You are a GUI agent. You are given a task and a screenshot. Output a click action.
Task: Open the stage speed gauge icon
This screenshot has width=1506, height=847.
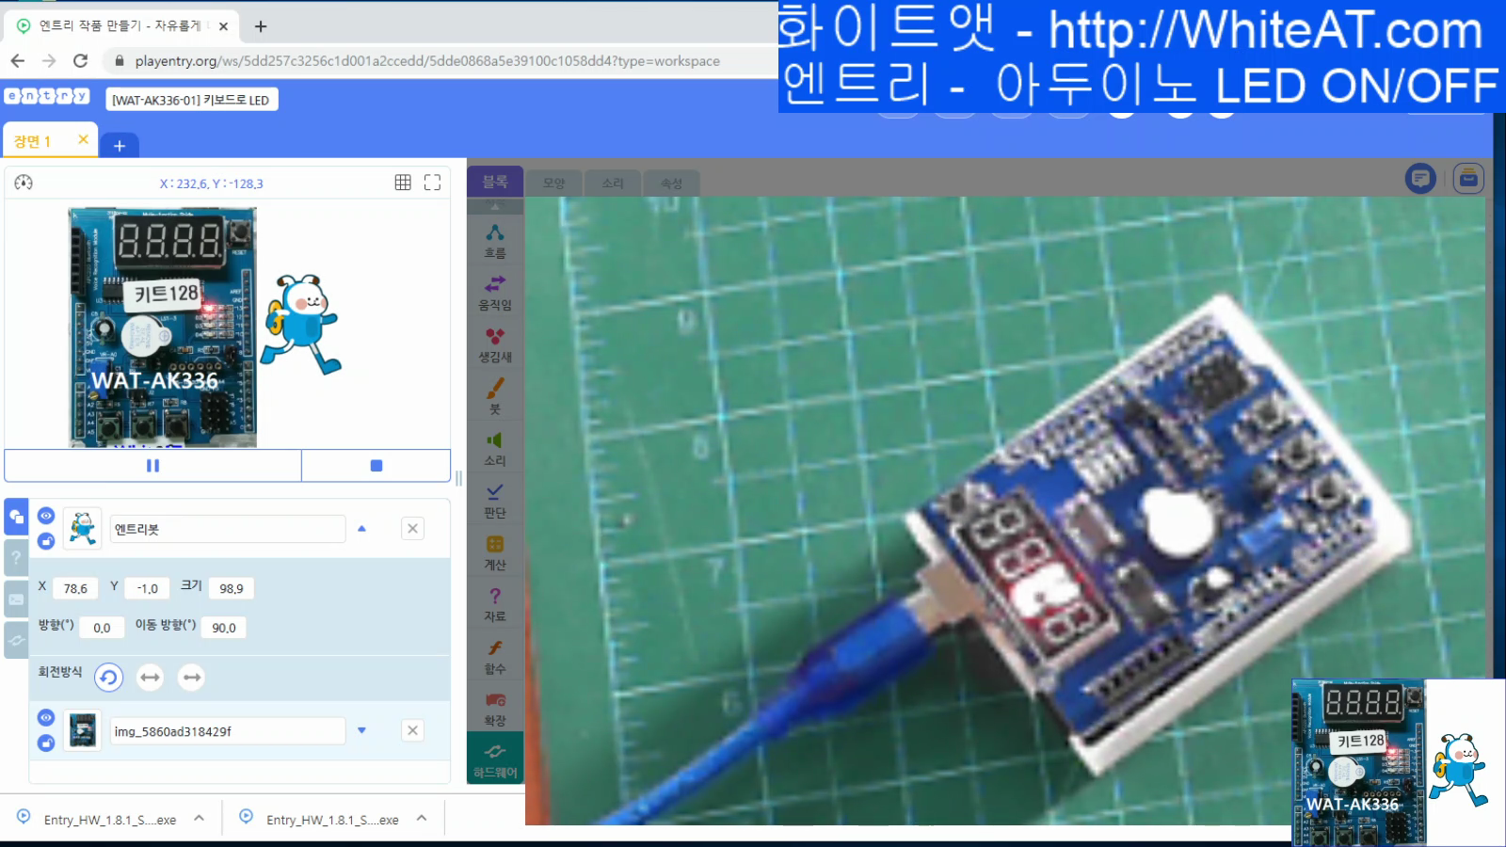[24, 183]
